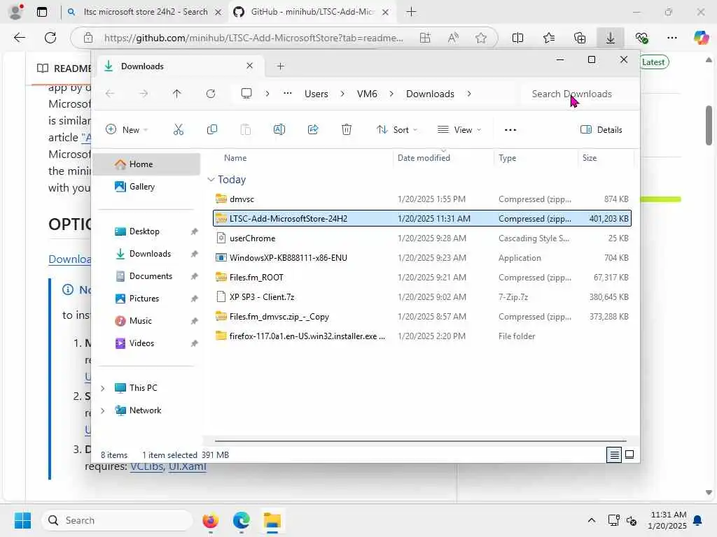The height and width of the screenshot is (537, 717).
Task: Open Edge Settings and more menu
Action: point(671,38)
